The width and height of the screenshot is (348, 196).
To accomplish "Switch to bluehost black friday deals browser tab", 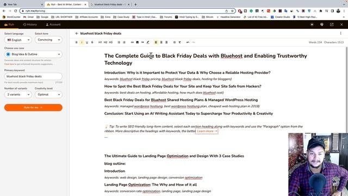I will [110, 4].
